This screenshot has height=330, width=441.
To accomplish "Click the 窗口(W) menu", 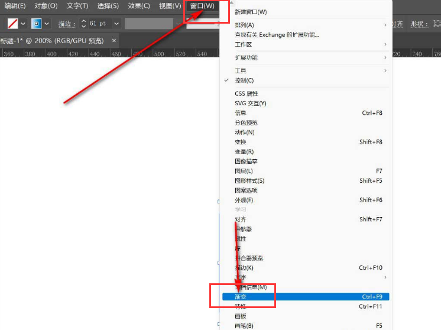I will (202, 6).
